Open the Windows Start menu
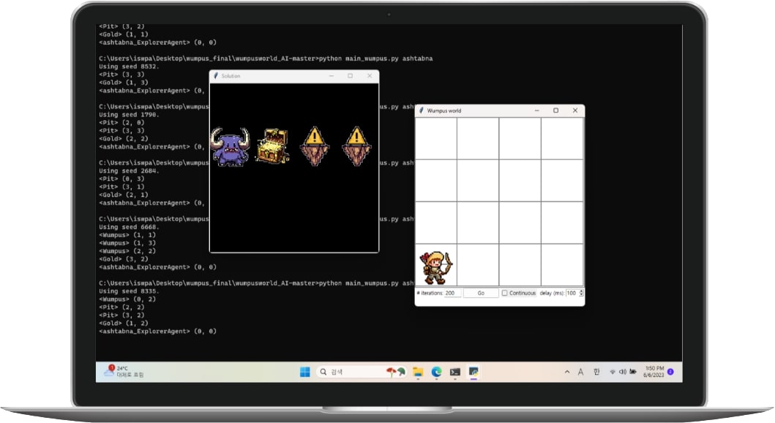Viewport: 775px width, 423px height. [x=304, y=372]
